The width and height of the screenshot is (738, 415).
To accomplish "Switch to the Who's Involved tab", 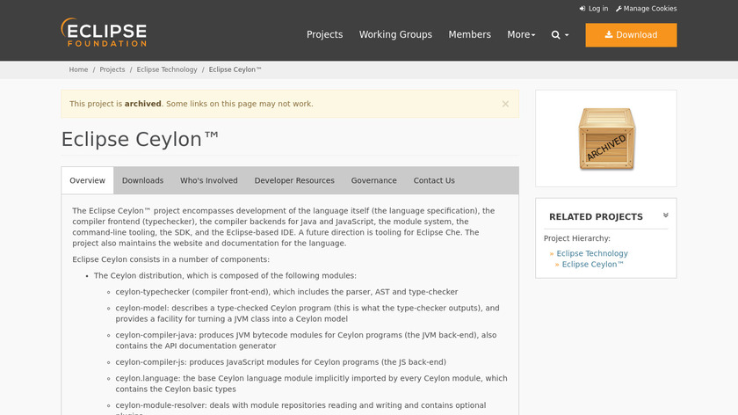I will (x=209, y=180).
